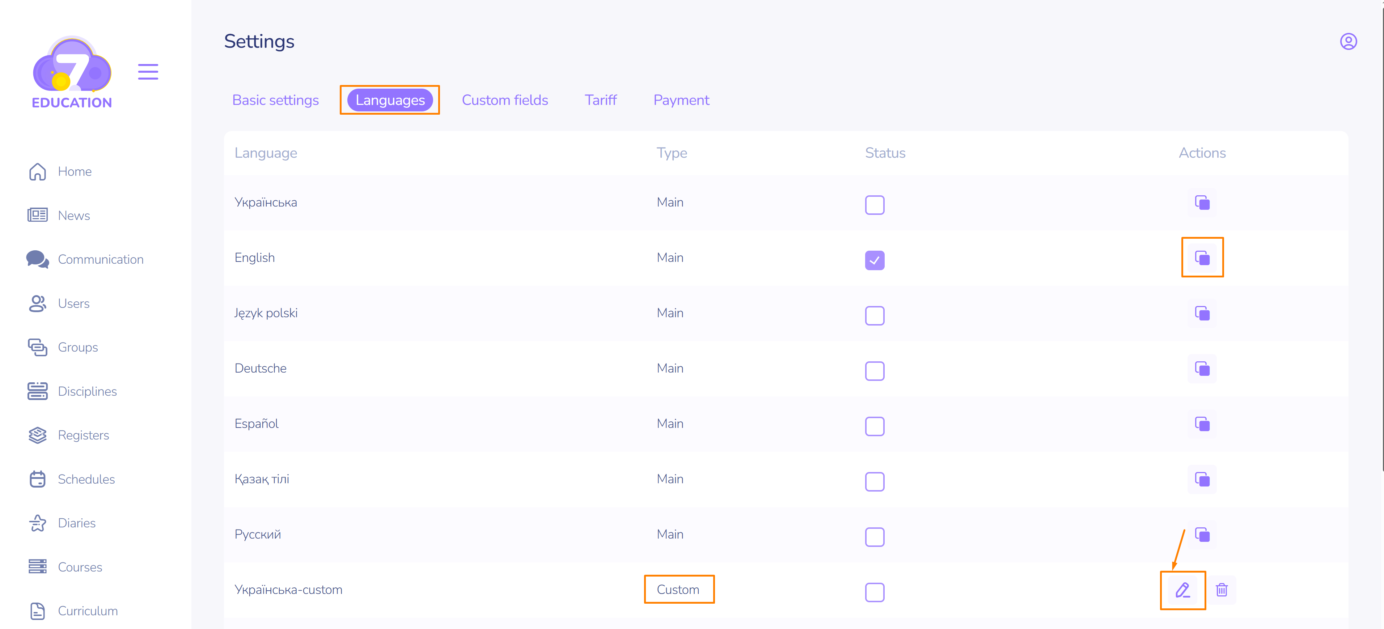Go to the Payment tab
This screenshot has height=629, width=1384.
681,100
